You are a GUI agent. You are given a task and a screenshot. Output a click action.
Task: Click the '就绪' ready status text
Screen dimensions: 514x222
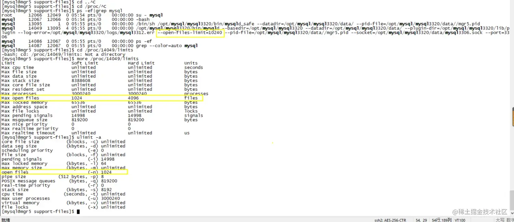tap(6, 220)
